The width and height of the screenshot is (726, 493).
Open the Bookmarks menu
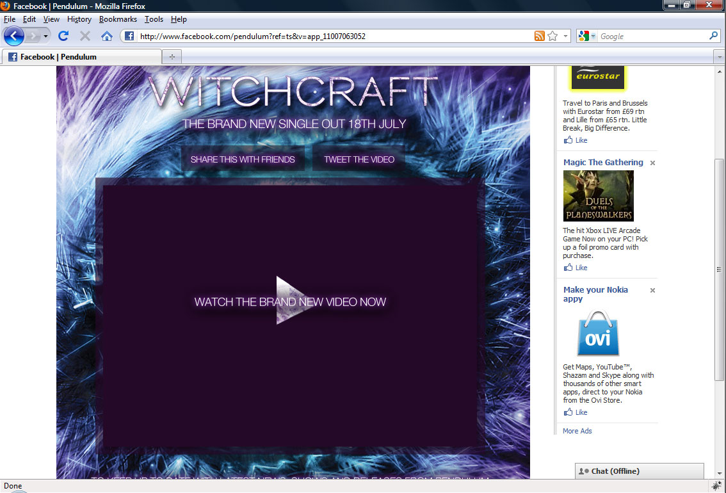tap(118, 19)
